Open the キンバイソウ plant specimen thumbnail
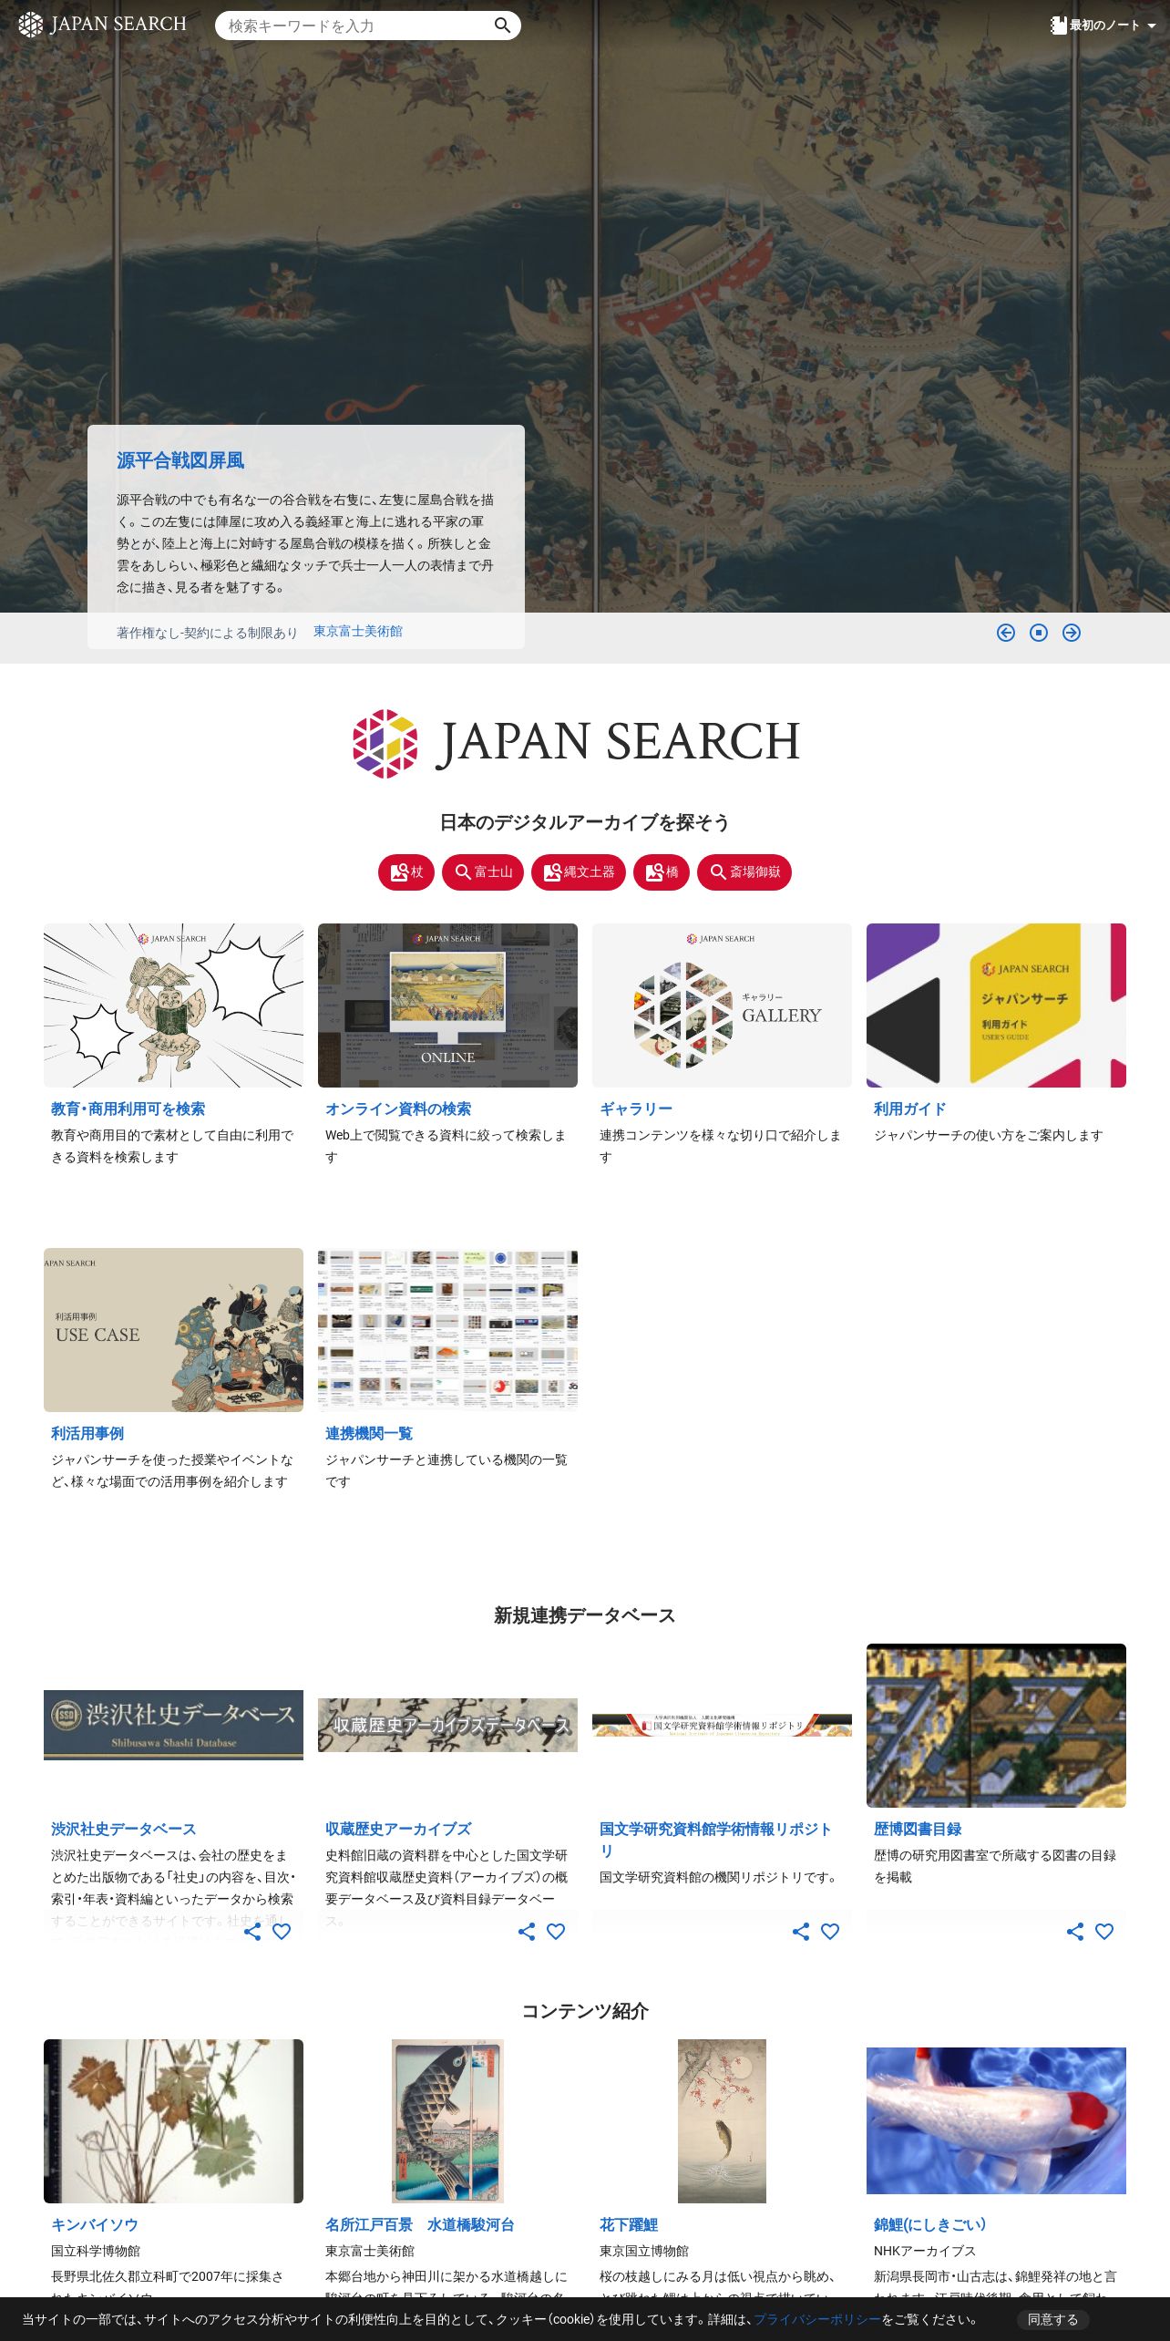 coord(173,2121)
